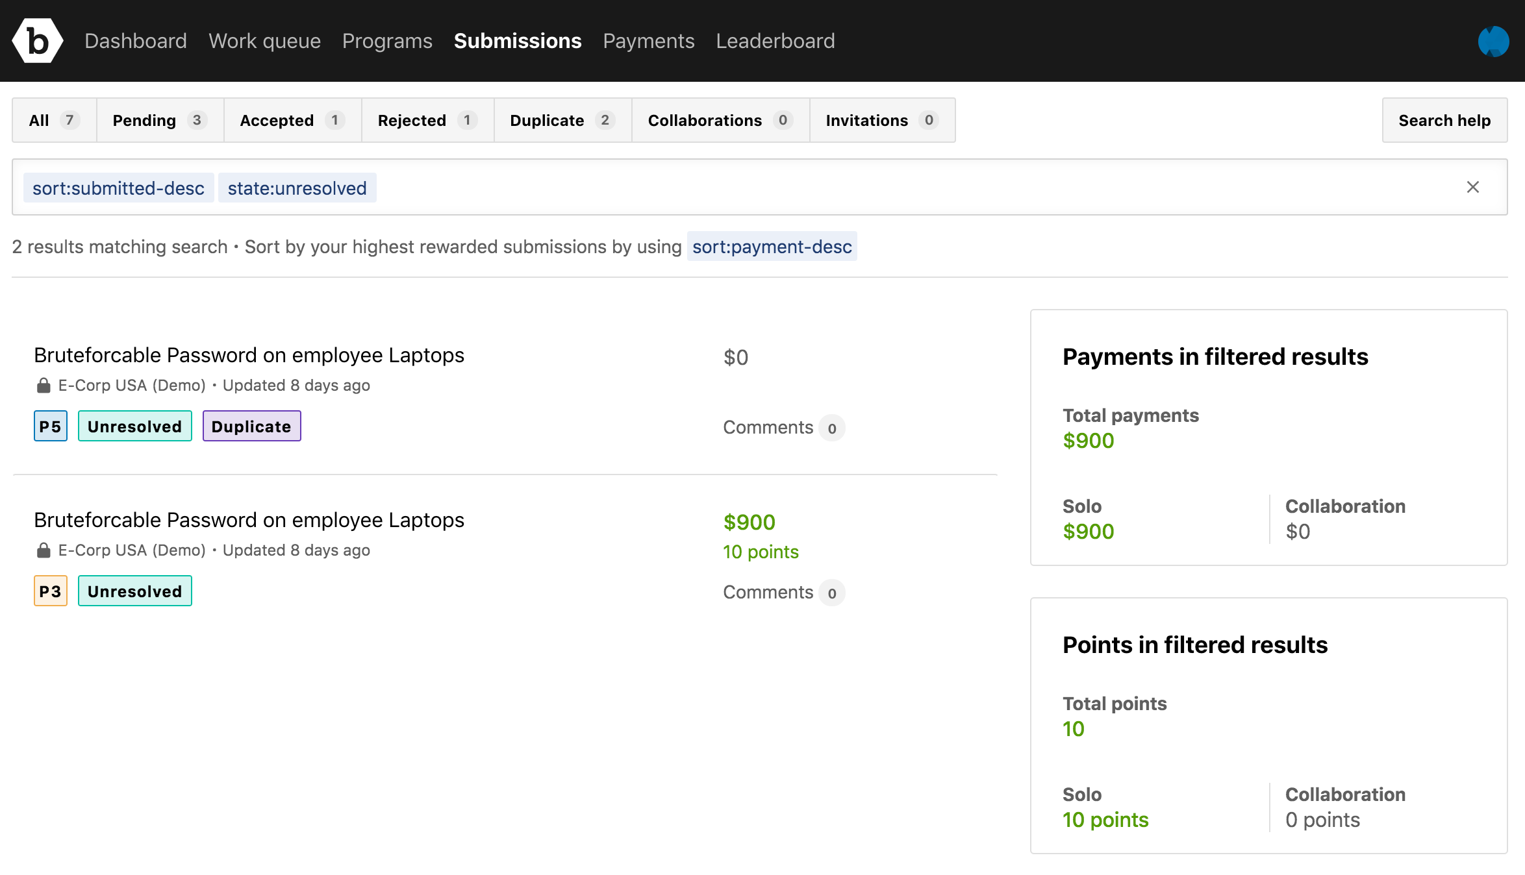Viewport: 1525px width, 875px height.
Task: Switch to the Pending tab
Action: pos(159,120)
